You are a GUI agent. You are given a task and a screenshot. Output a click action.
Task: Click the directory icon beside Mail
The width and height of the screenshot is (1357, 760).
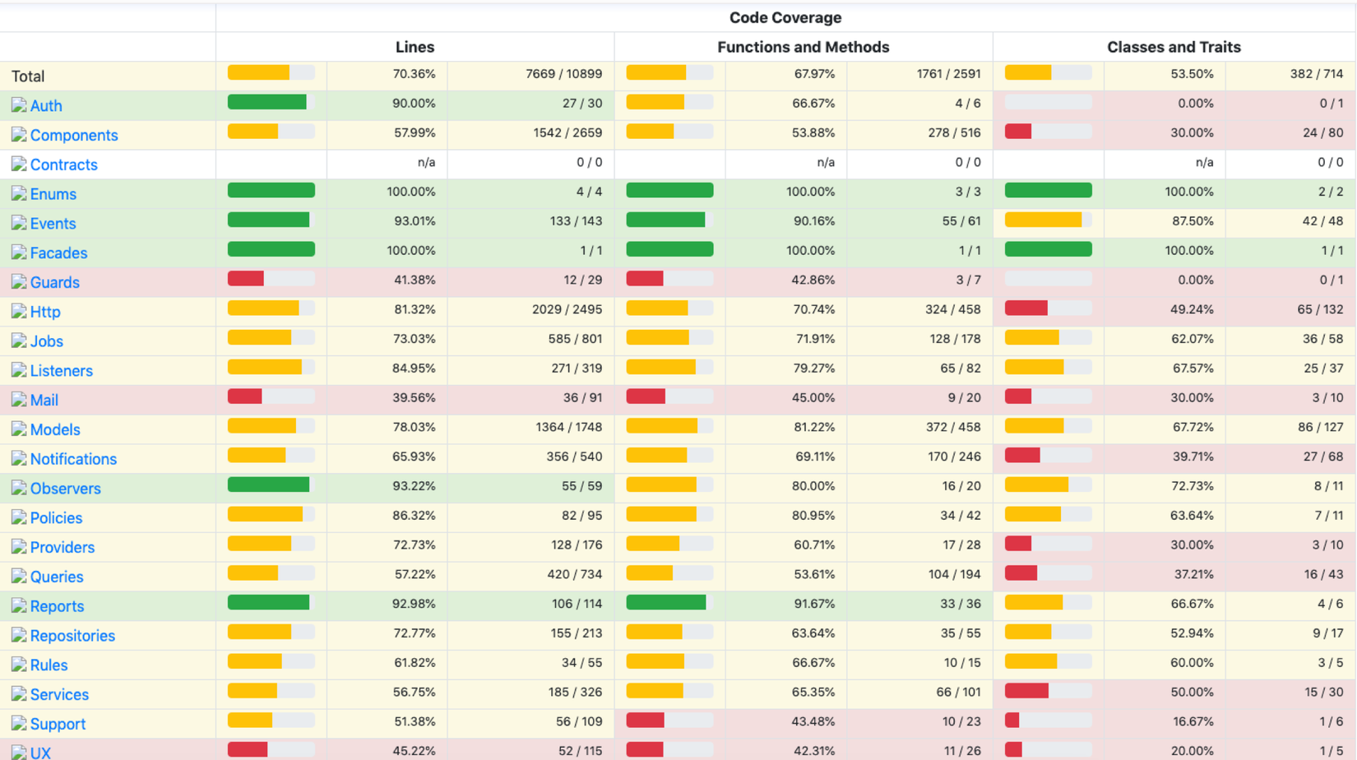point(19,400)
